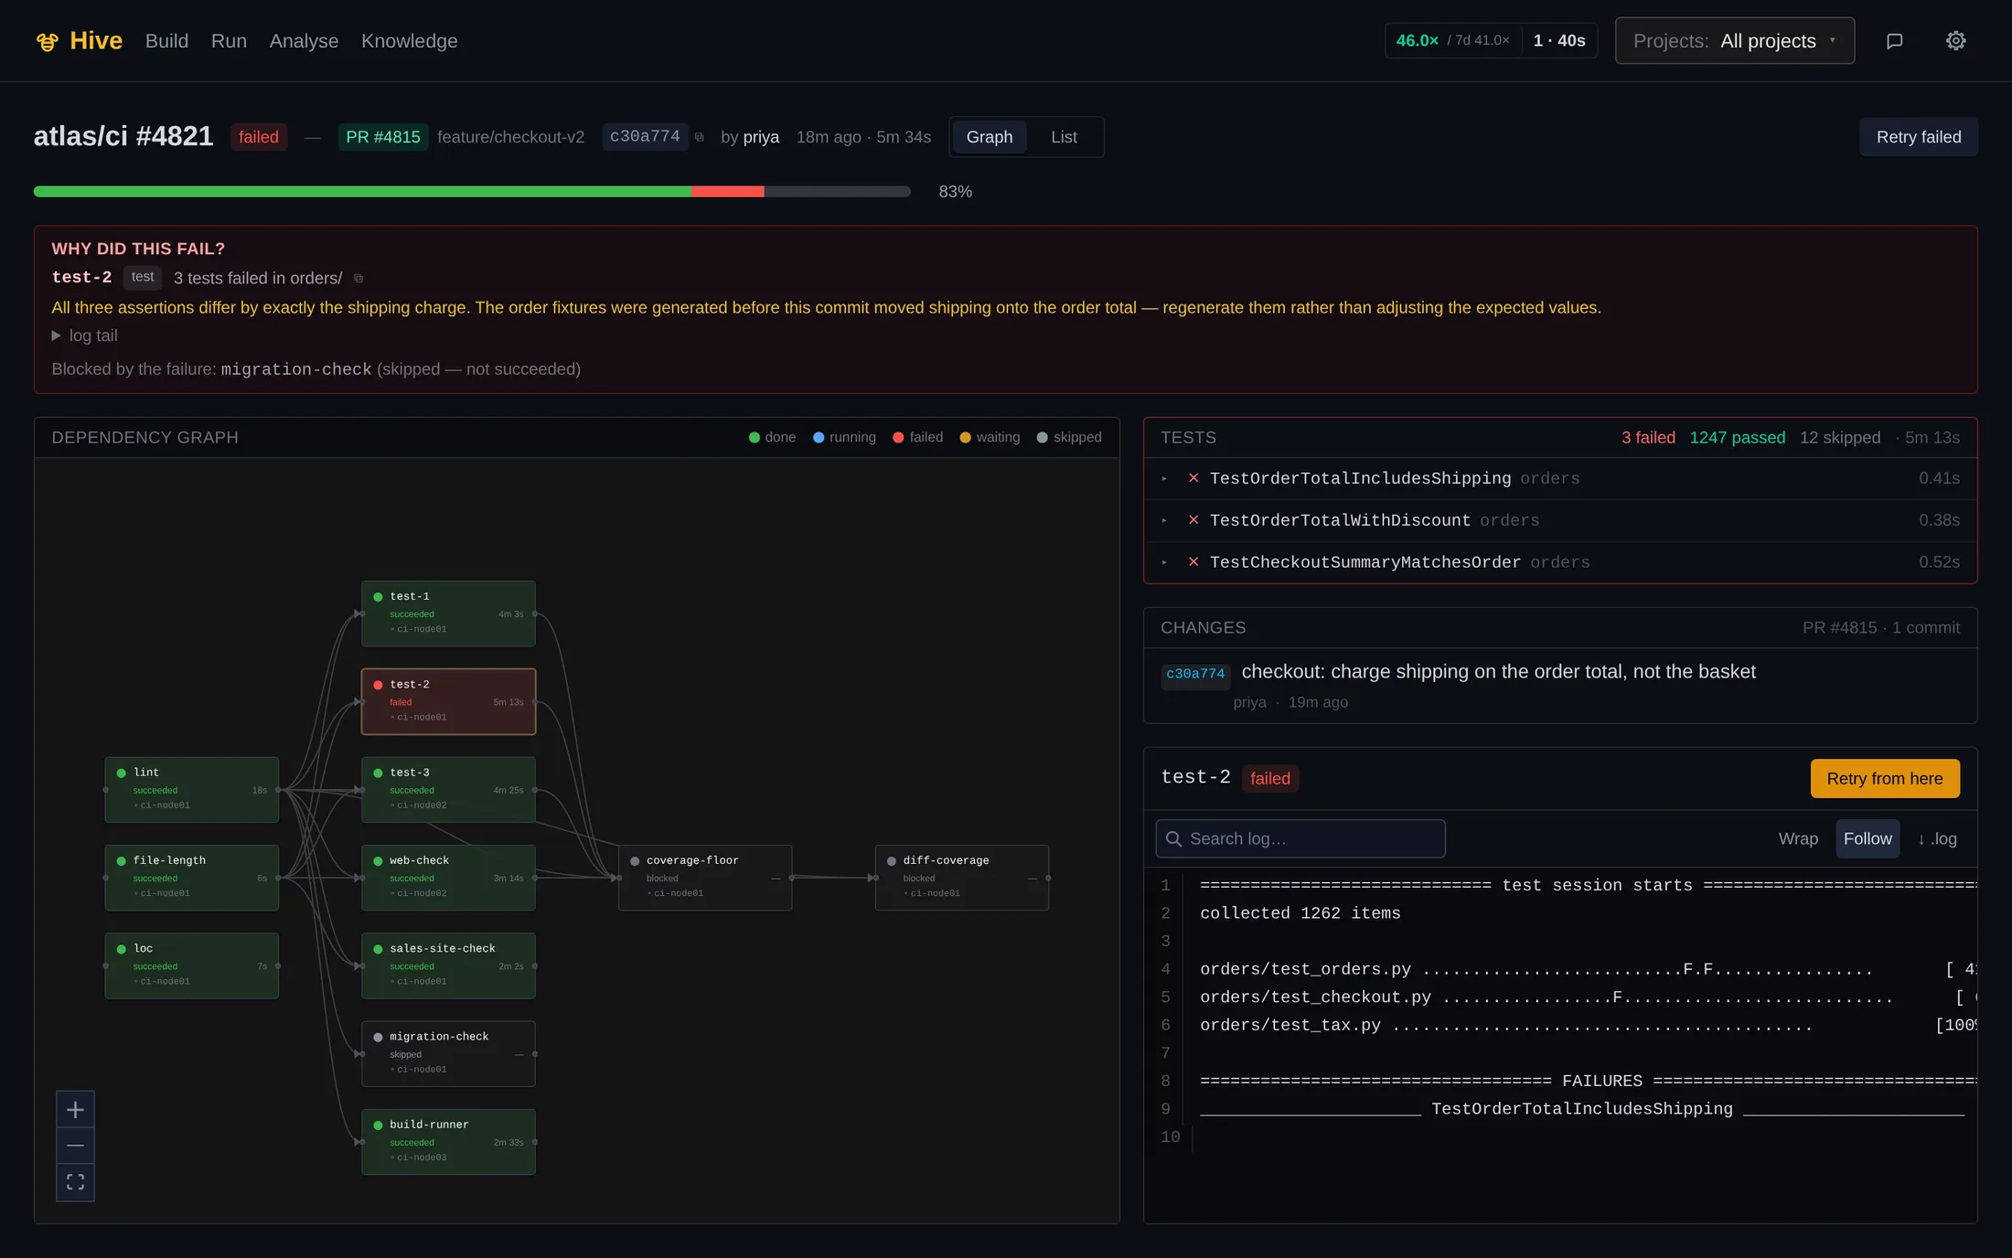Open the Build menu
2012x1258 pixels.
(x=166, y=41)
